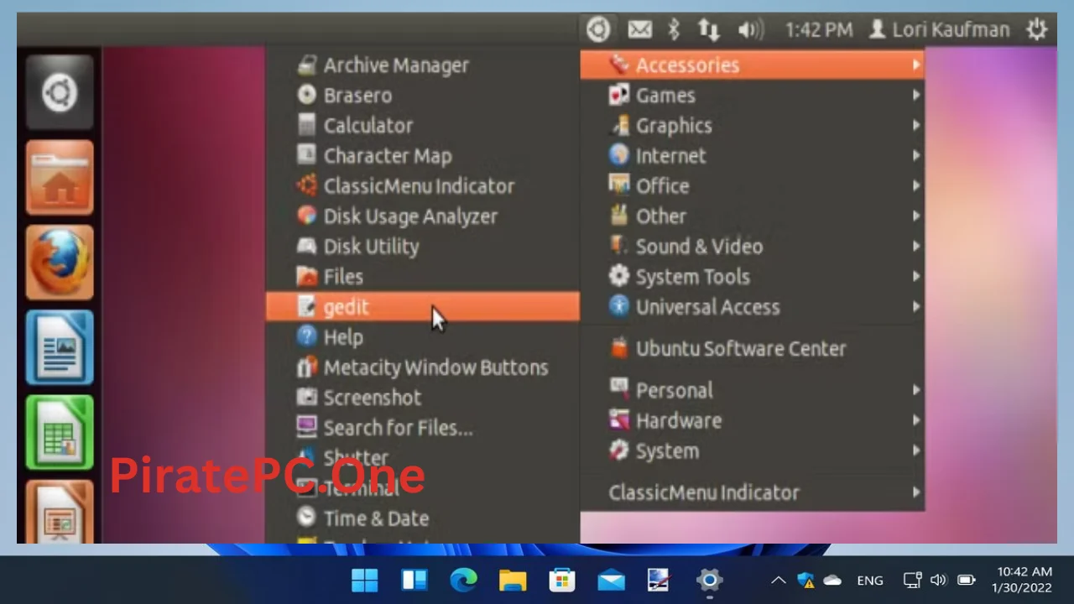
Task: Open the System menu entry
Action: click(752, 451)
